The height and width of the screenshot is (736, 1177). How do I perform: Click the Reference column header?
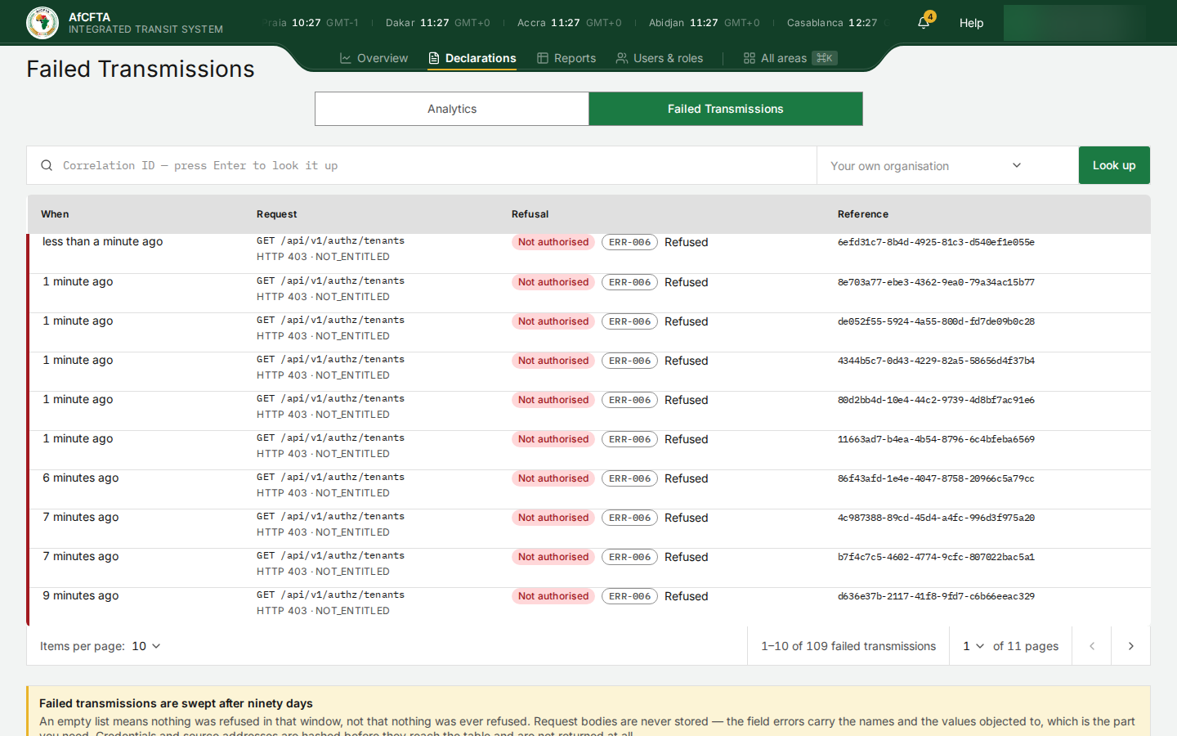tap(862, 214)
